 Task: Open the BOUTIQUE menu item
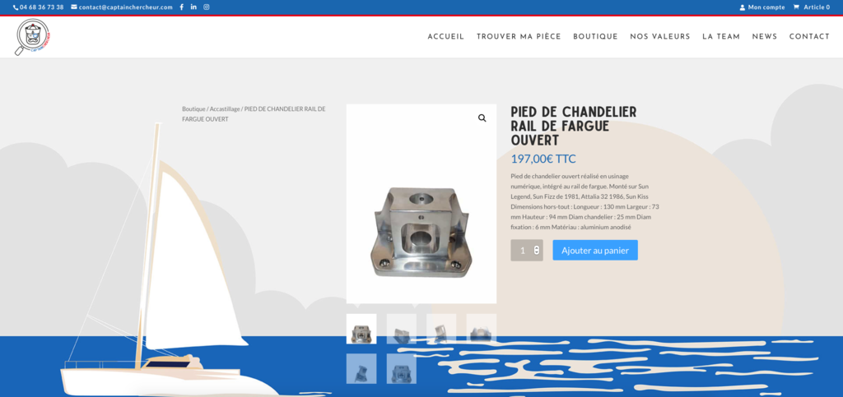[x=596, y=36]
